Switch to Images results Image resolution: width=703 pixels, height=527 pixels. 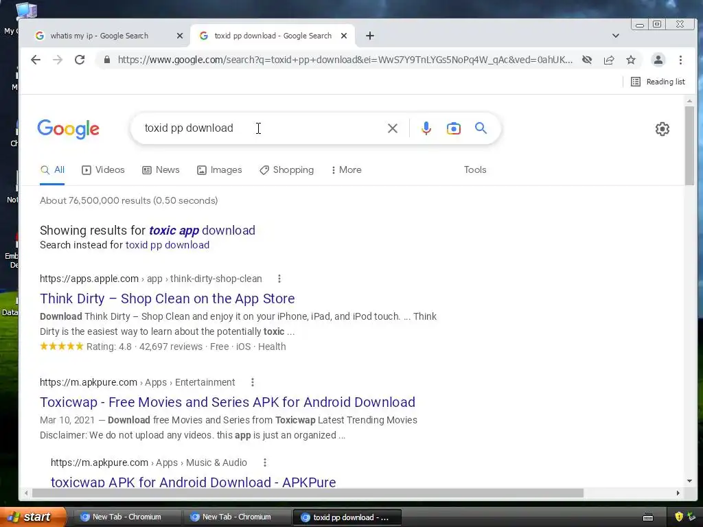coord(219,170)
